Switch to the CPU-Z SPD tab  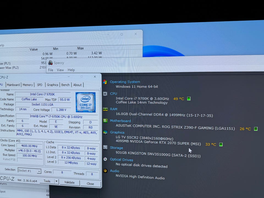[x=40, y=85]
